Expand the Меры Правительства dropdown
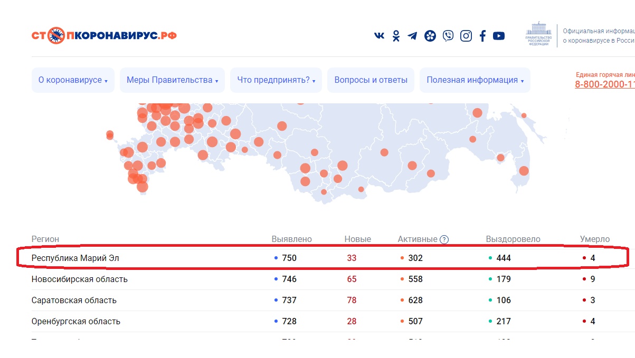This screenshot has height=358, width=635. [172, 80]
